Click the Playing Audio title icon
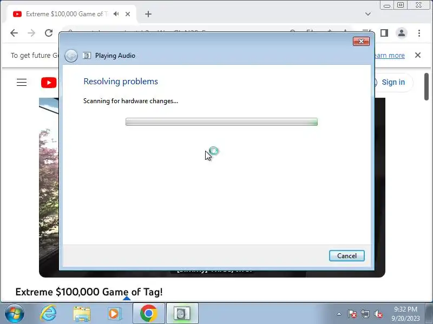433x324 pixels. [x=87, y=56]
